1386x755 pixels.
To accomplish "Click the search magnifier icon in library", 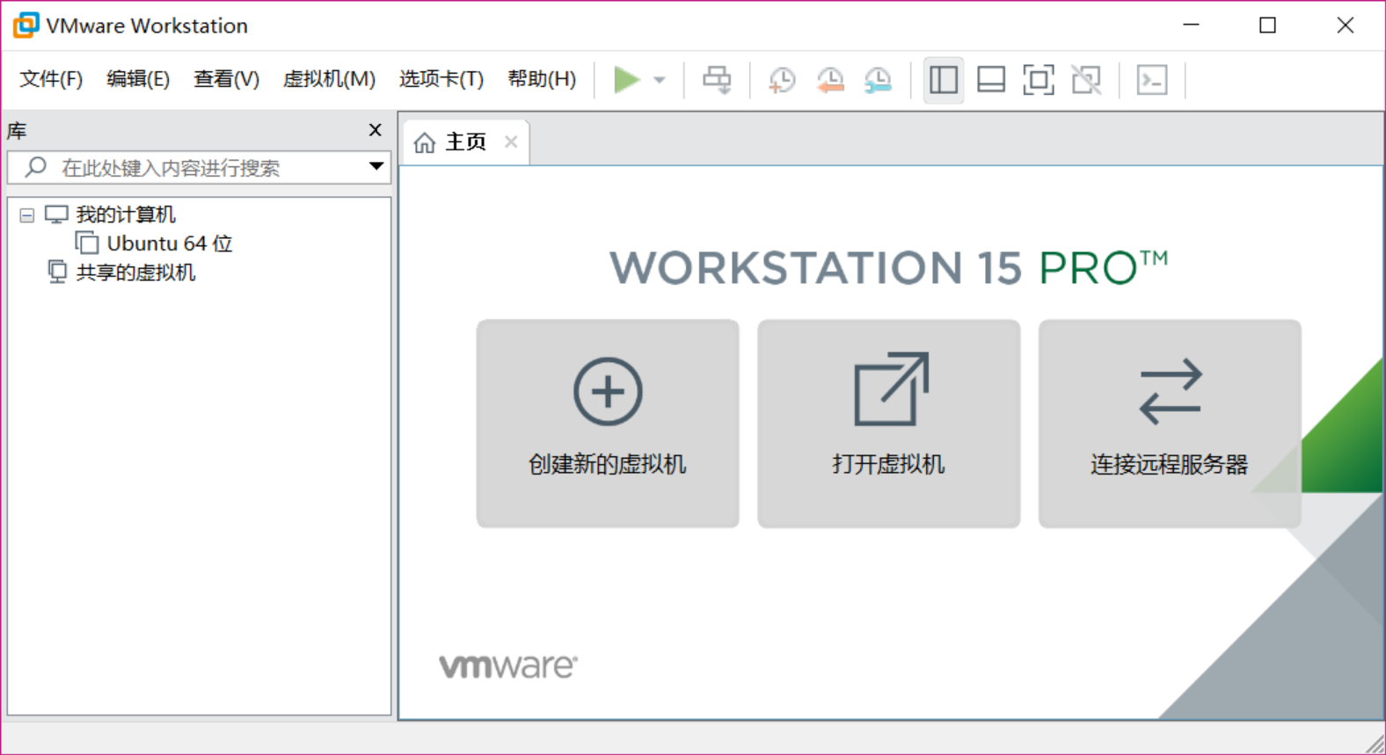I will pyautogui.click(x=36, y=166).
